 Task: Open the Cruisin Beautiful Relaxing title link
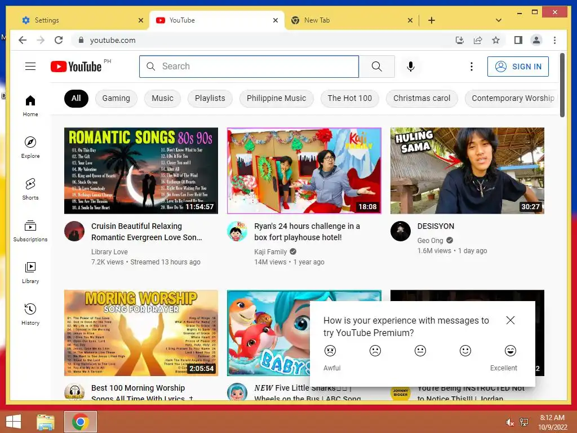point(147,232)
